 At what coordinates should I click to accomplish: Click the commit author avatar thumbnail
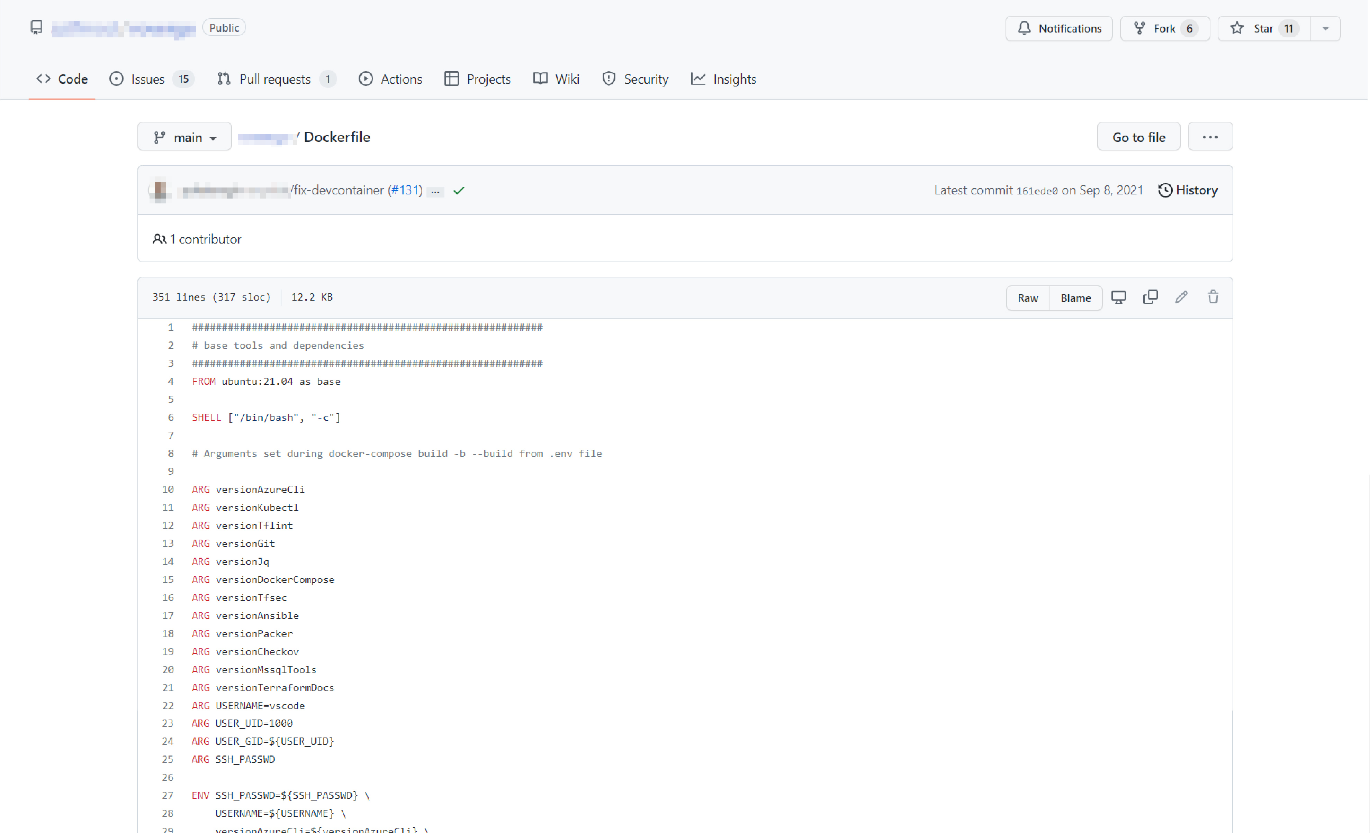coord(160,191)
